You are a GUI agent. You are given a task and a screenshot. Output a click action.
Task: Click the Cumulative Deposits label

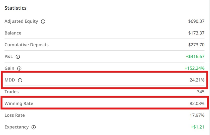point(27,45)
